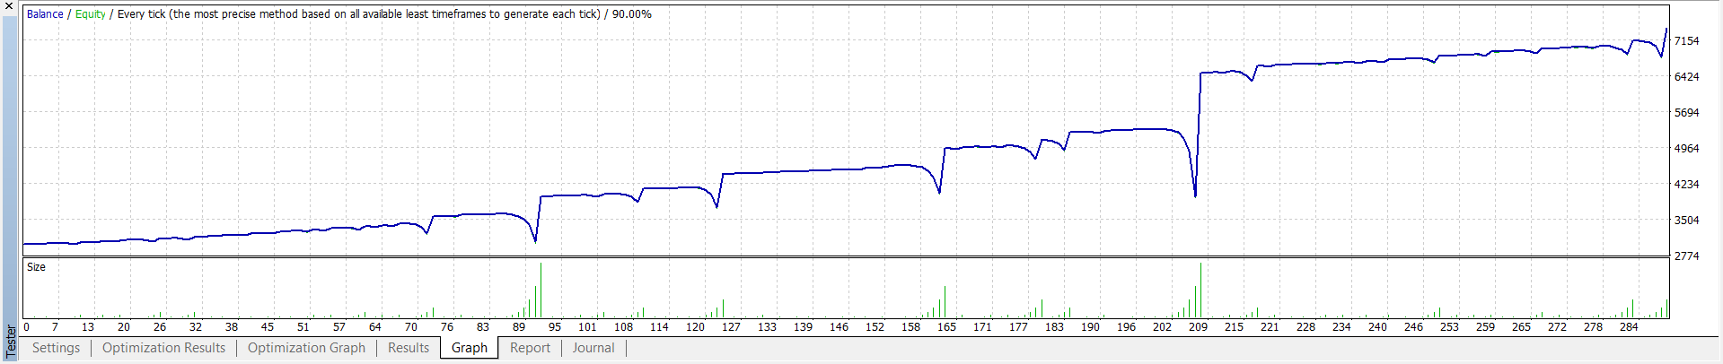
Task: Click the balance curve's final peak
Action: click(x=1666, y=30)
